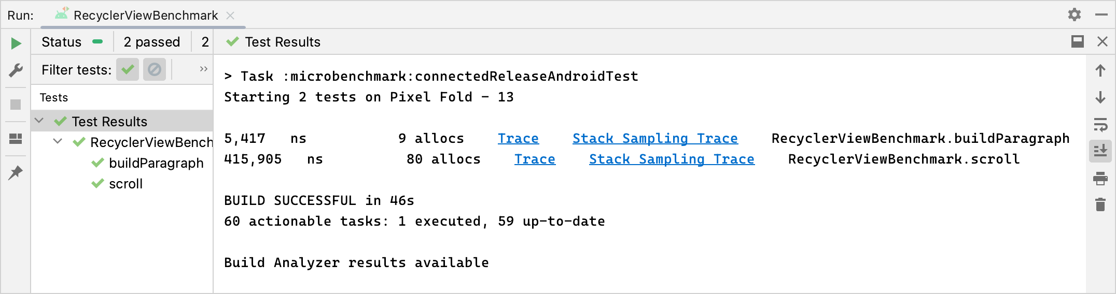Click the green Run play icon
This screenshot has height=294, width=1116.
tap(16, 43)
